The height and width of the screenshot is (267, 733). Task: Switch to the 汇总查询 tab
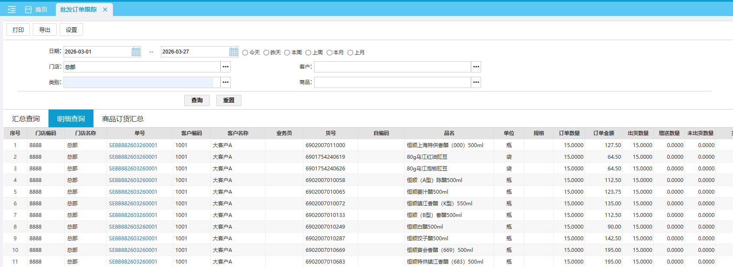click(x=26, y=119)
